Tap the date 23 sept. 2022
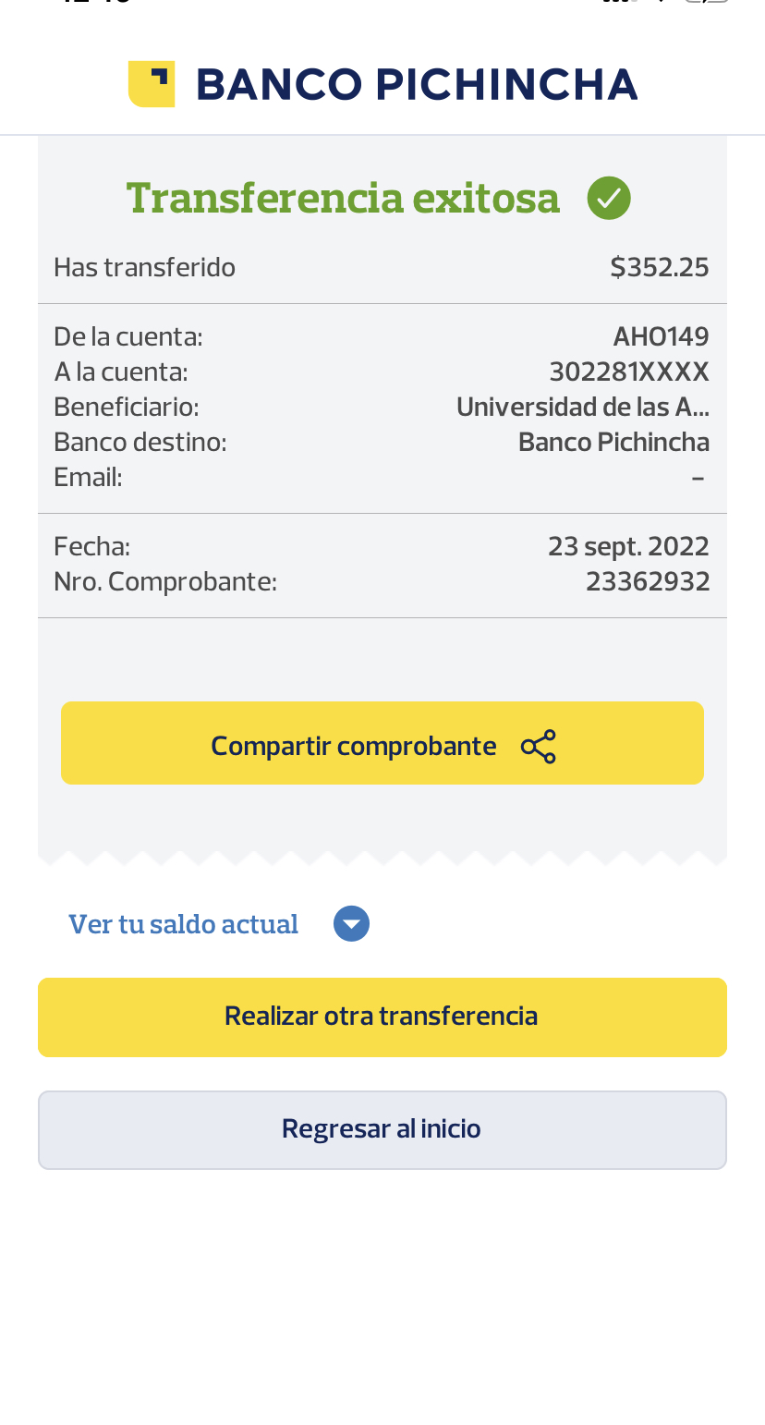This screenshot has width=765, height=1425. coord(628,547)
